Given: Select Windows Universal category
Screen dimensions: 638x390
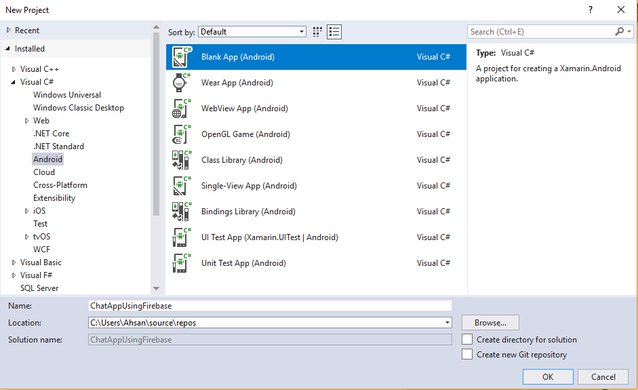Looking at the screenshot, I should click(x=67, y=95).
